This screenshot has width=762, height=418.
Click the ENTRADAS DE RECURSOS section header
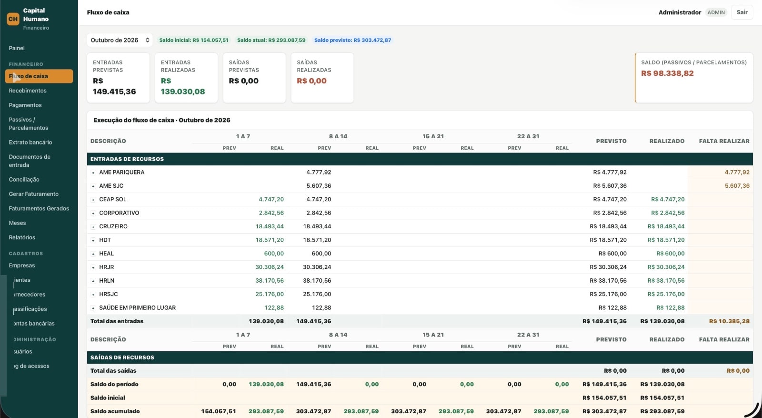[420, 159]
